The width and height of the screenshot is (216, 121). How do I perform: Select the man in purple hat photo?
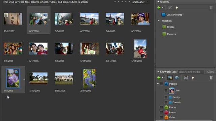(140, 19)
